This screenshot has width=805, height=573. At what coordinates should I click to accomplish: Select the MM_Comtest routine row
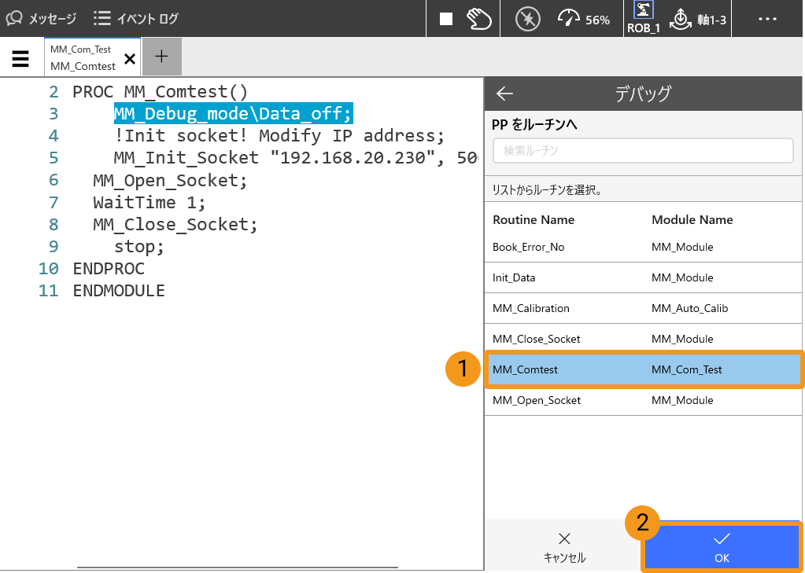point(642,369)
